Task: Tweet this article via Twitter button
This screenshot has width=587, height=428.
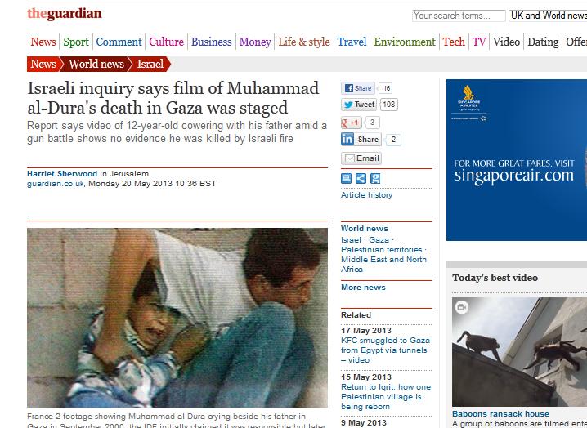Action: (x=359, y=105)
